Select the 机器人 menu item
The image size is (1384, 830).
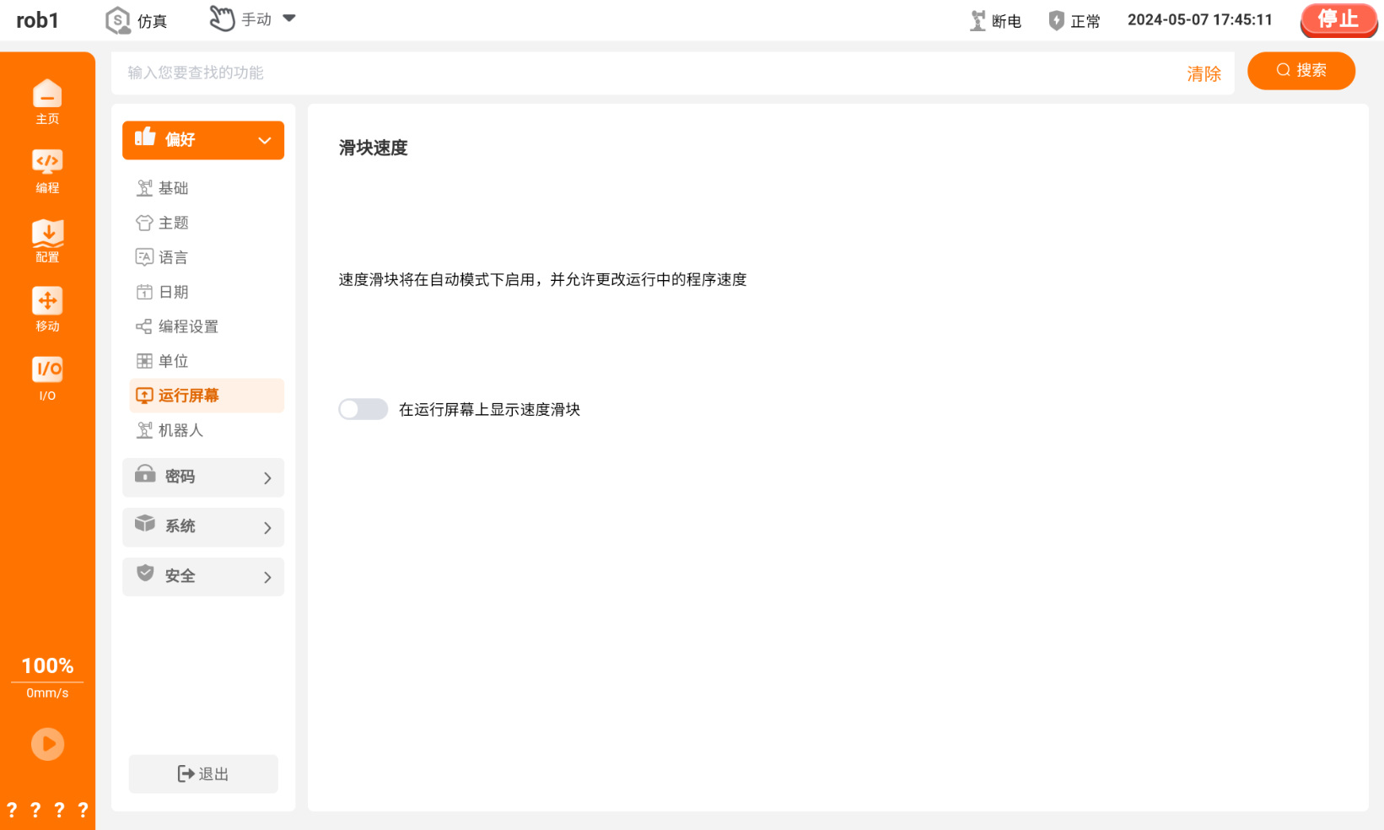[207, 430]
